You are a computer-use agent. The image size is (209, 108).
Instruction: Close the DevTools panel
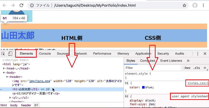[x=205, y=54]
